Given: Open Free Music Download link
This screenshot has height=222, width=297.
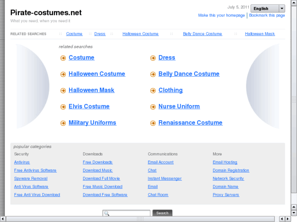Looking at the screenshot, I should (103, 187).
